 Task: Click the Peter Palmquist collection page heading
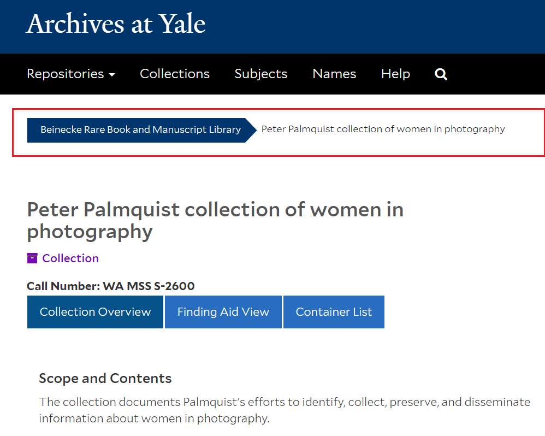coord(215,220)
